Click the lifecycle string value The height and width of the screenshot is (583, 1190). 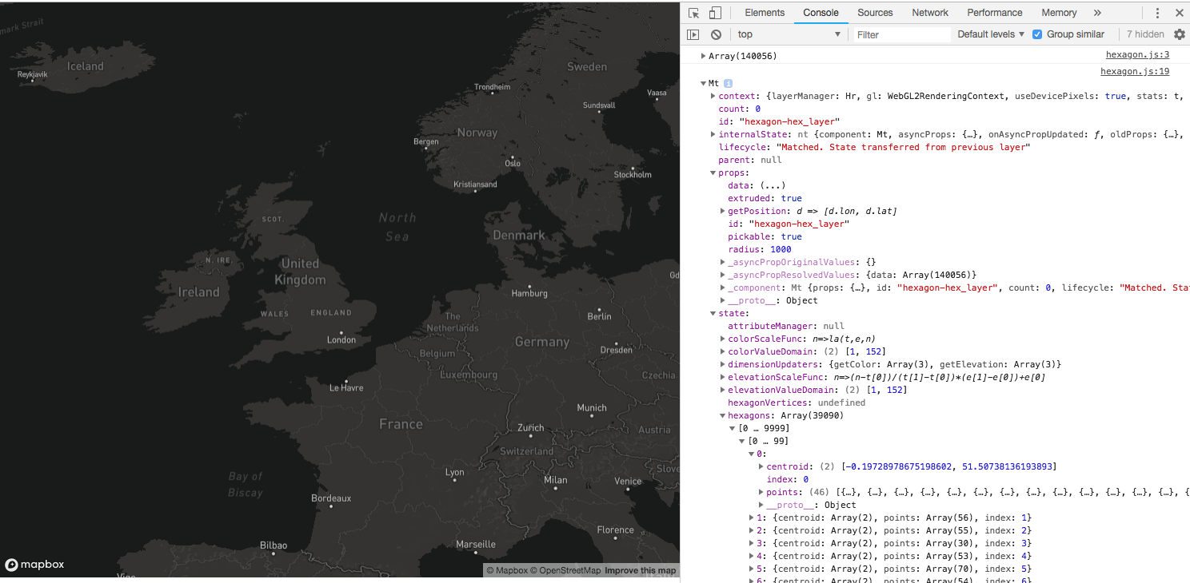tap(903, 147)
